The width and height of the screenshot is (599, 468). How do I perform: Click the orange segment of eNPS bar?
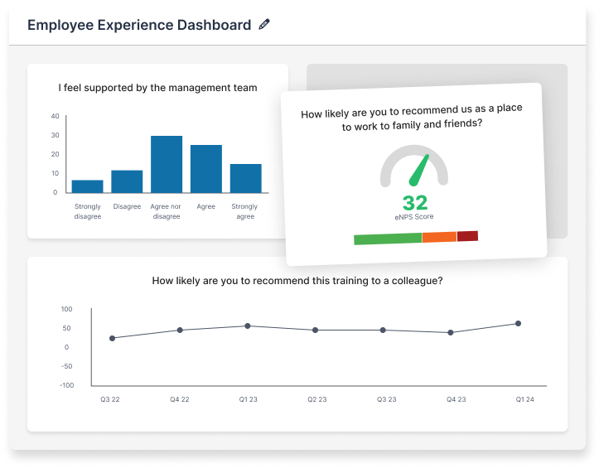point(439,237)
